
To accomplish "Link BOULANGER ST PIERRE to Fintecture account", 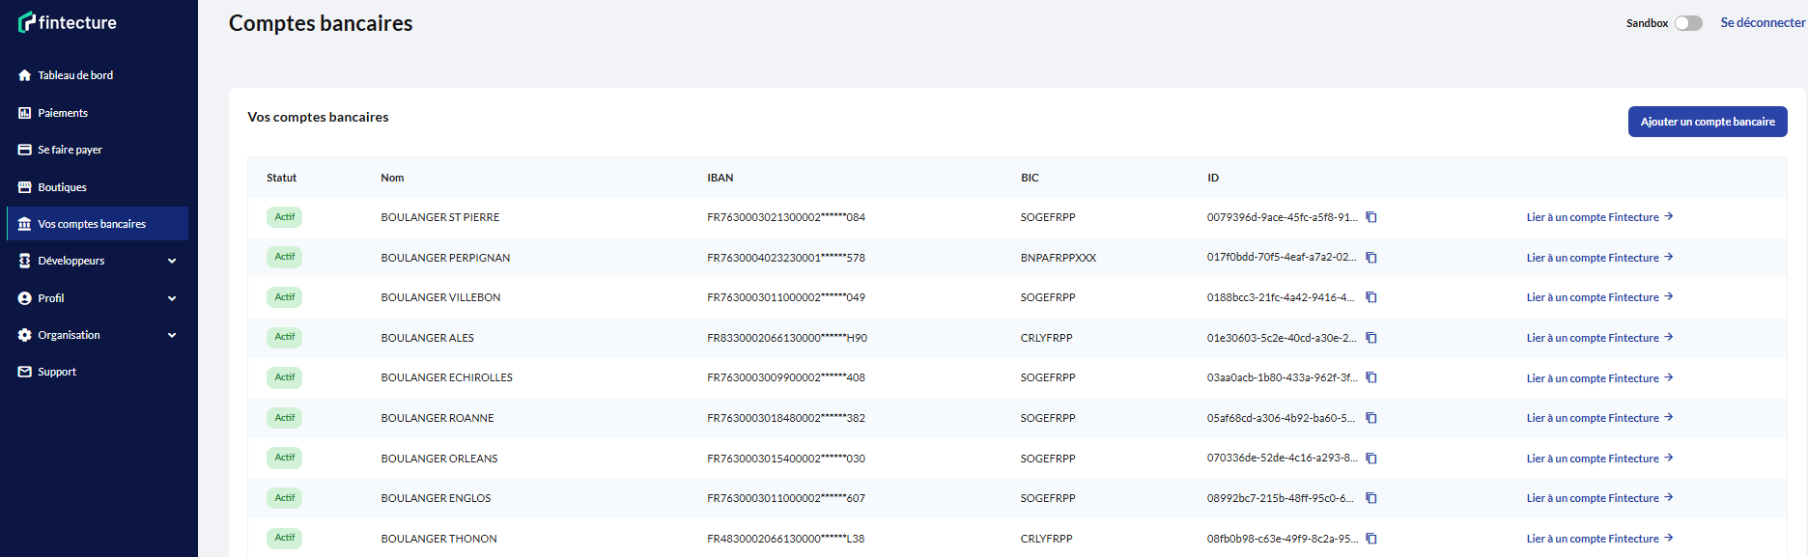I will [1599, 217].
